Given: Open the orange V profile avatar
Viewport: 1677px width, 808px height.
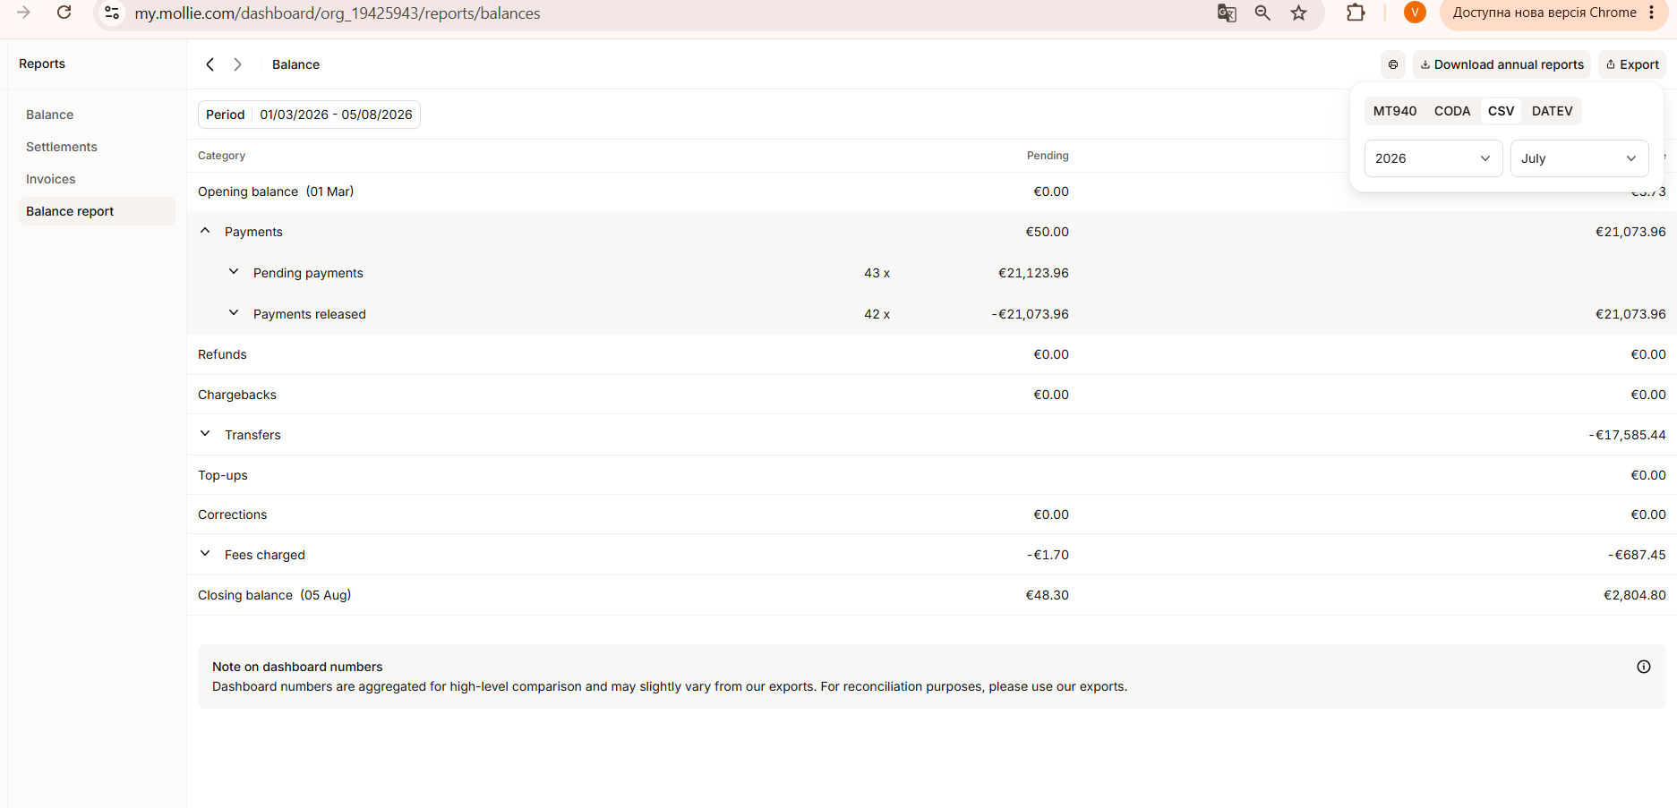Looking at the screenshot, I should point(1415,12).
